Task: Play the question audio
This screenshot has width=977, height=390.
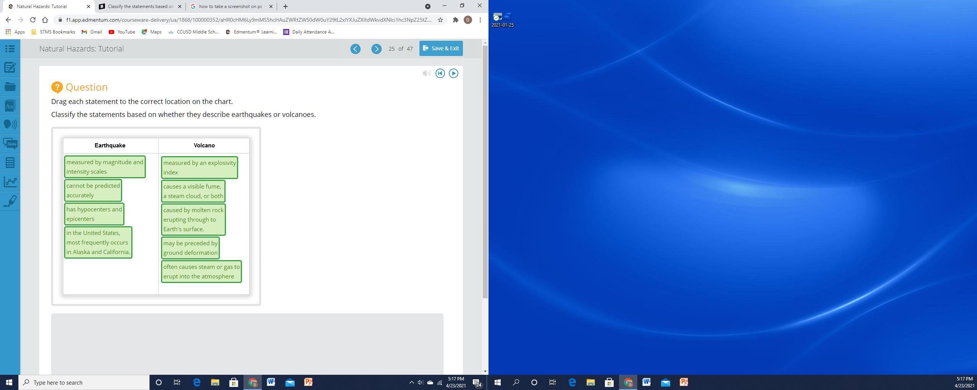Action: (x=453, y=74)
